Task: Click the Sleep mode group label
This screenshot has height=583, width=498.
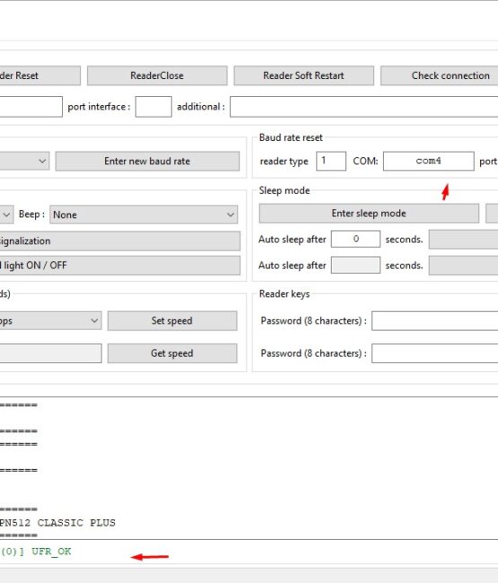Action: click(x=284, y=190)
